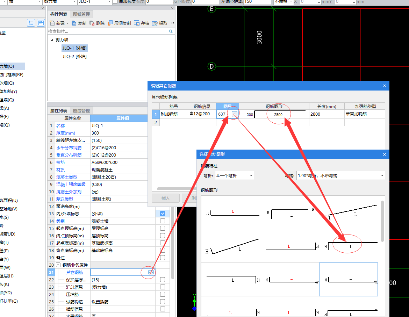Tick the 起点顶标高 row checkbox
Image resolution: width=409 pixels, height=317 pixels.
(x=163, y=228)
